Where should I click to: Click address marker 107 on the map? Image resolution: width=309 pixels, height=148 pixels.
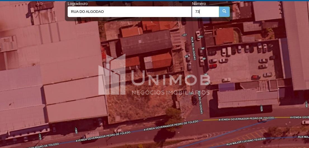(x=184, y=35)
